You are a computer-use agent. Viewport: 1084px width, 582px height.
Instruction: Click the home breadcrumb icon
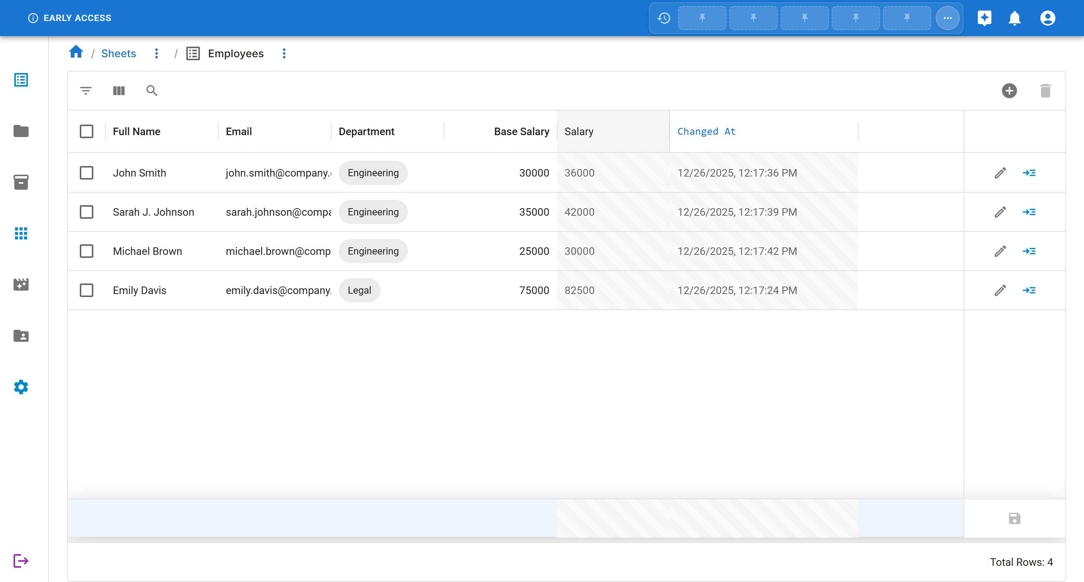[x=76, y=52]
